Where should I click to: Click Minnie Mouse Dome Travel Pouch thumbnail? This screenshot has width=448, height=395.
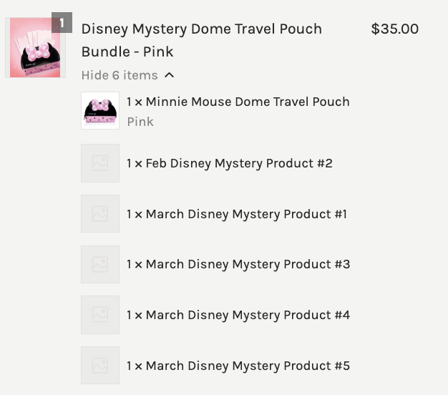(x=100, y=110)
